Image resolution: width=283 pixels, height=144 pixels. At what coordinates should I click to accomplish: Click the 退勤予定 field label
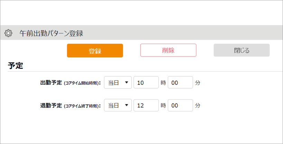pyautogui.click(x=51, y=105)
